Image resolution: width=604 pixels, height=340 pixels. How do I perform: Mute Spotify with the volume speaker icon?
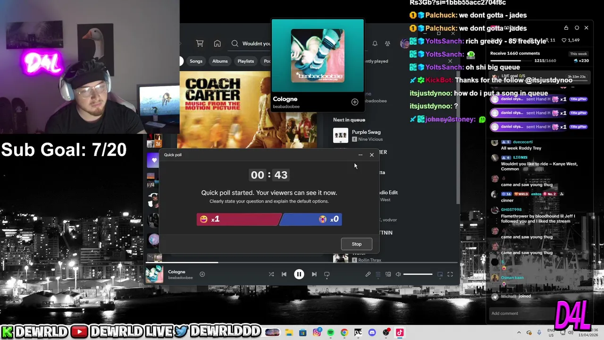tap(398, 274)
